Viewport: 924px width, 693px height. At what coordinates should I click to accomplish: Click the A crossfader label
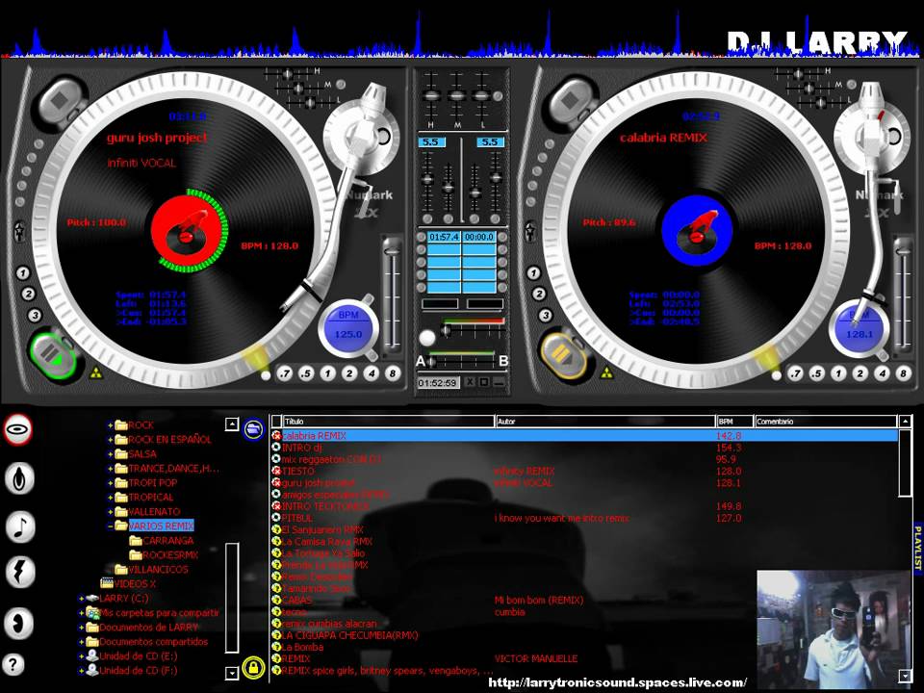pyautogui.click(x=421, y=361)
